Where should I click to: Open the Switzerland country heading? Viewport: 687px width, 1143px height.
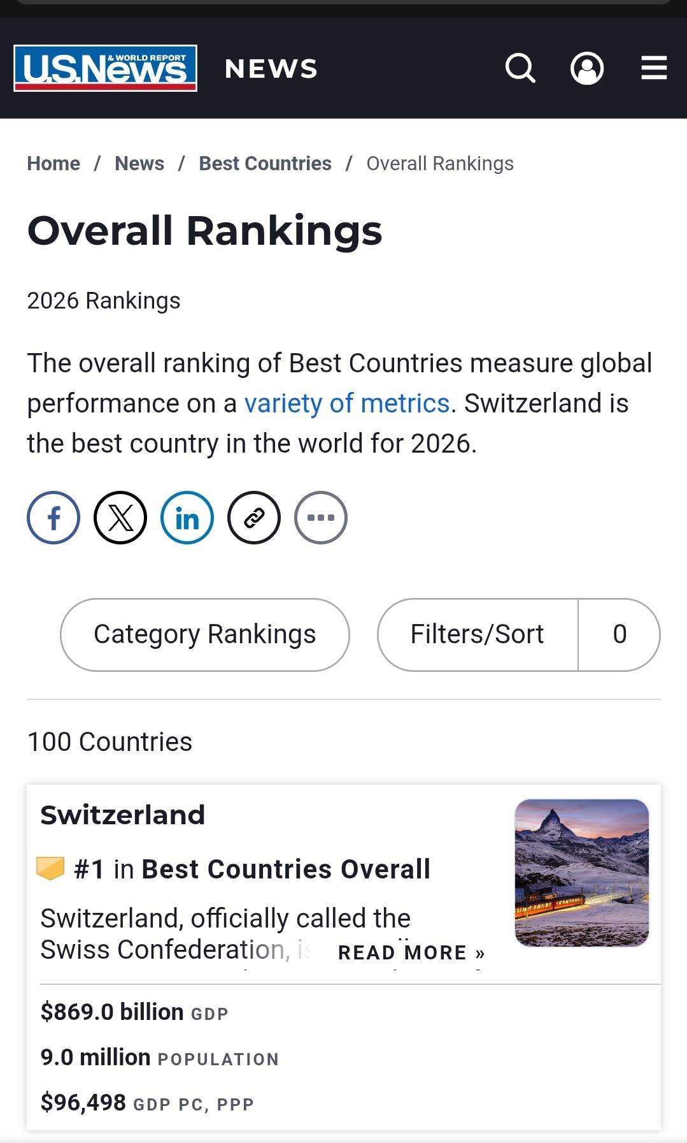pyautogui.click(x=123, y=815)
